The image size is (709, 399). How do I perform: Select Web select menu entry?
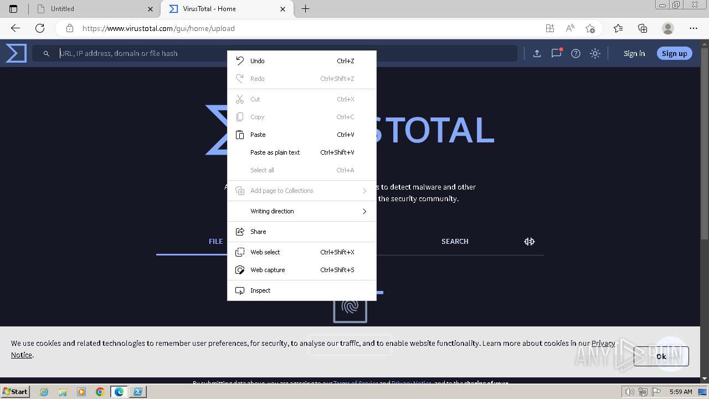302,252
